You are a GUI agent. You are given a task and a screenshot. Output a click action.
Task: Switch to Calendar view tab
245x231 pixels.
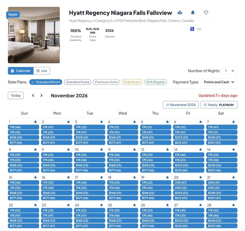(21, 71)
